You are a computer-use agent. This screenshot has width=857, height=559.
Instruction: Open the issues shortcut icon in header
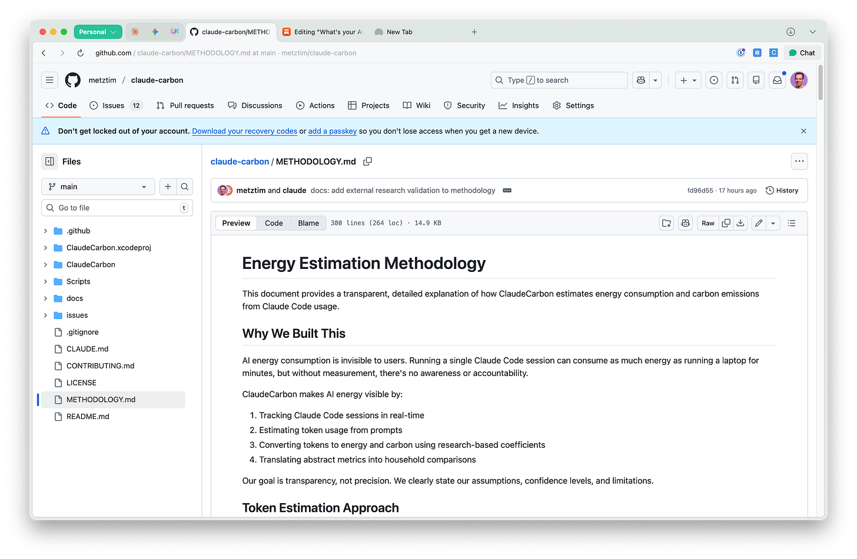click(714, 80)
